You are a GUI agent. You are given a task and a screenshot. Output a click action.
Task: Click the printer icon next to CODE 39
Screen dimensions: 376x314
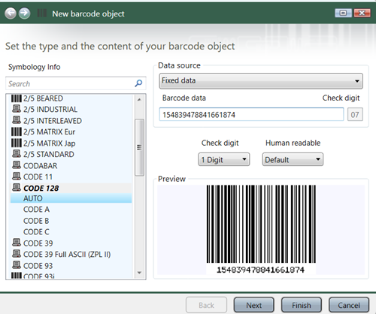point(17,243)
